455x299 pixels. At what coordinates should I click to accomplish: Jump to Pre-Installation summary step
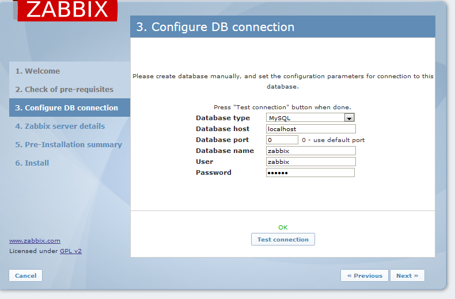(x=69, y=145)
